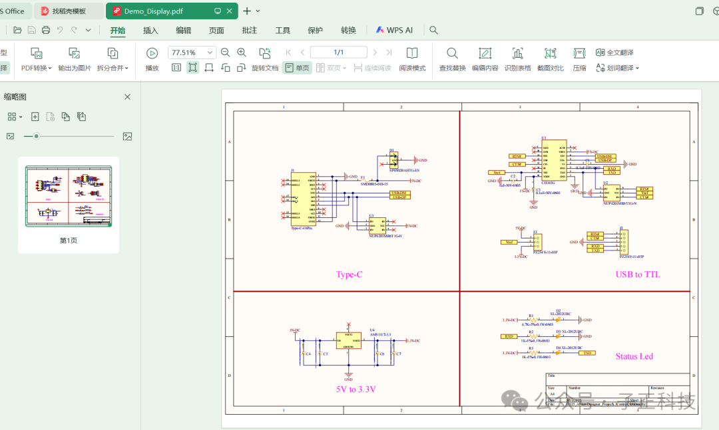Click 全文翻译 (full text translate)
The image size is (719, 430).
pyautogui.click(x=614, y=53)
